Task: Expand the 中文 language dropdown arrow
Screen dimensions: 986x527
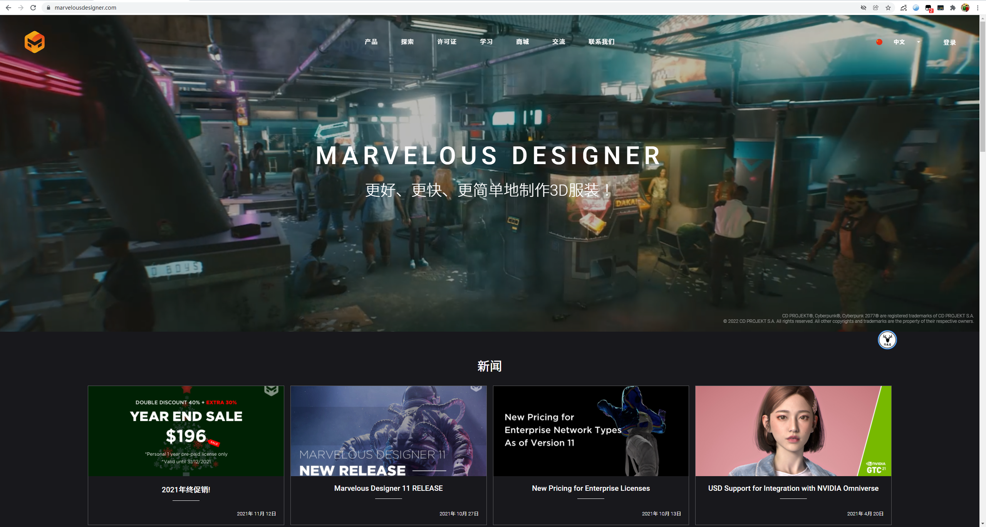Action: coord(919,42)
